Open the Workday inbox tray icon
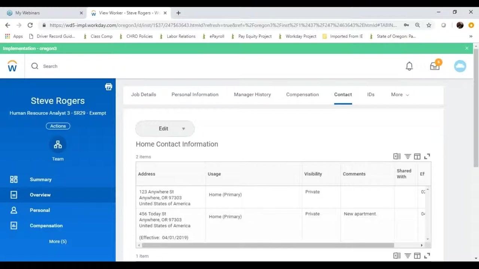This screenshot has height=269, width=479. [435, 66]
